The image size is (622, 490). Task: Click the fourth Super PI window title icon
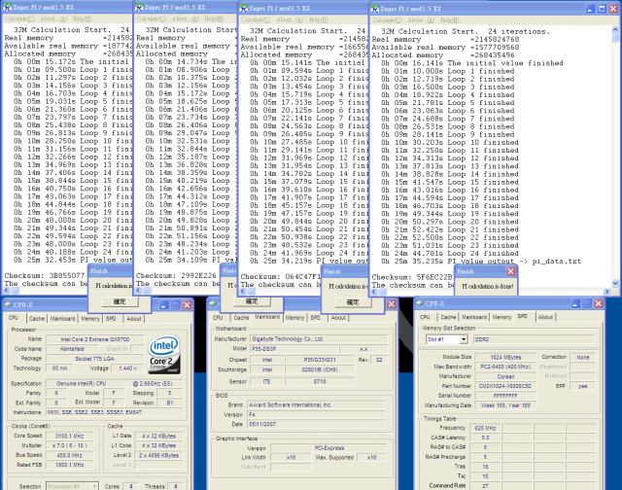pos(374,9)
